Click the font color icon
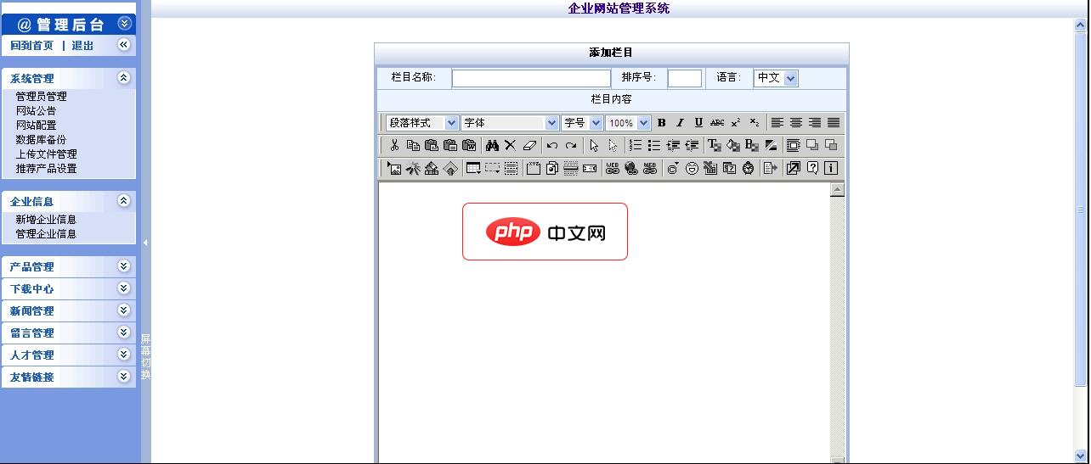1091x464 pixels. pyautogui.click(x=715, y=145)
